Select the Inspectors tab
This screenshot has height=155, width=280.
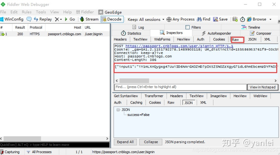171,33
